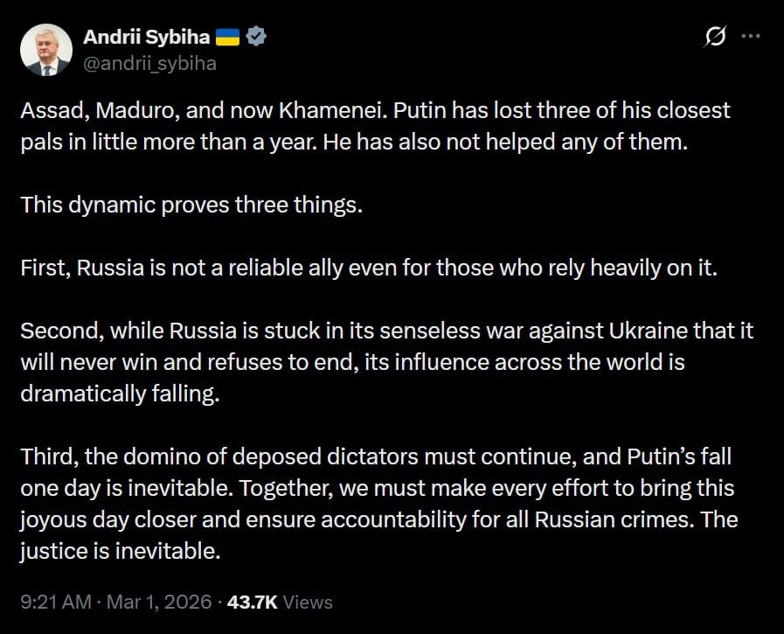Click the 9:21 AM timestamp
The width and height of the screenshot is (784, 634).
click(55, 602)
